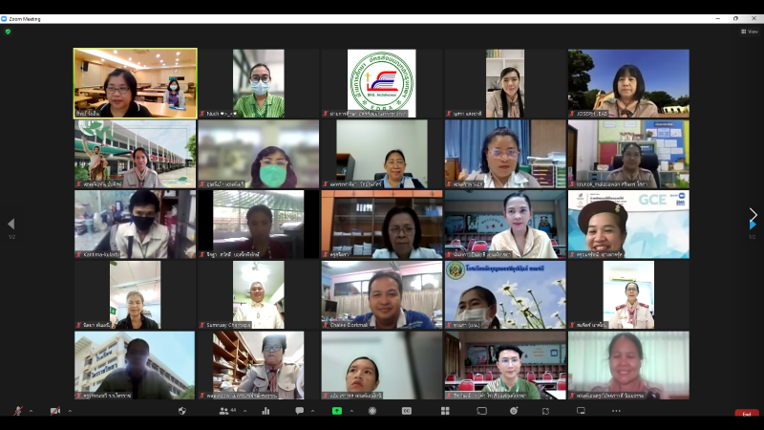Click the muted mic icon on Chaiee Dorkmai tile

pyautogui.click(x=326, y=325)
